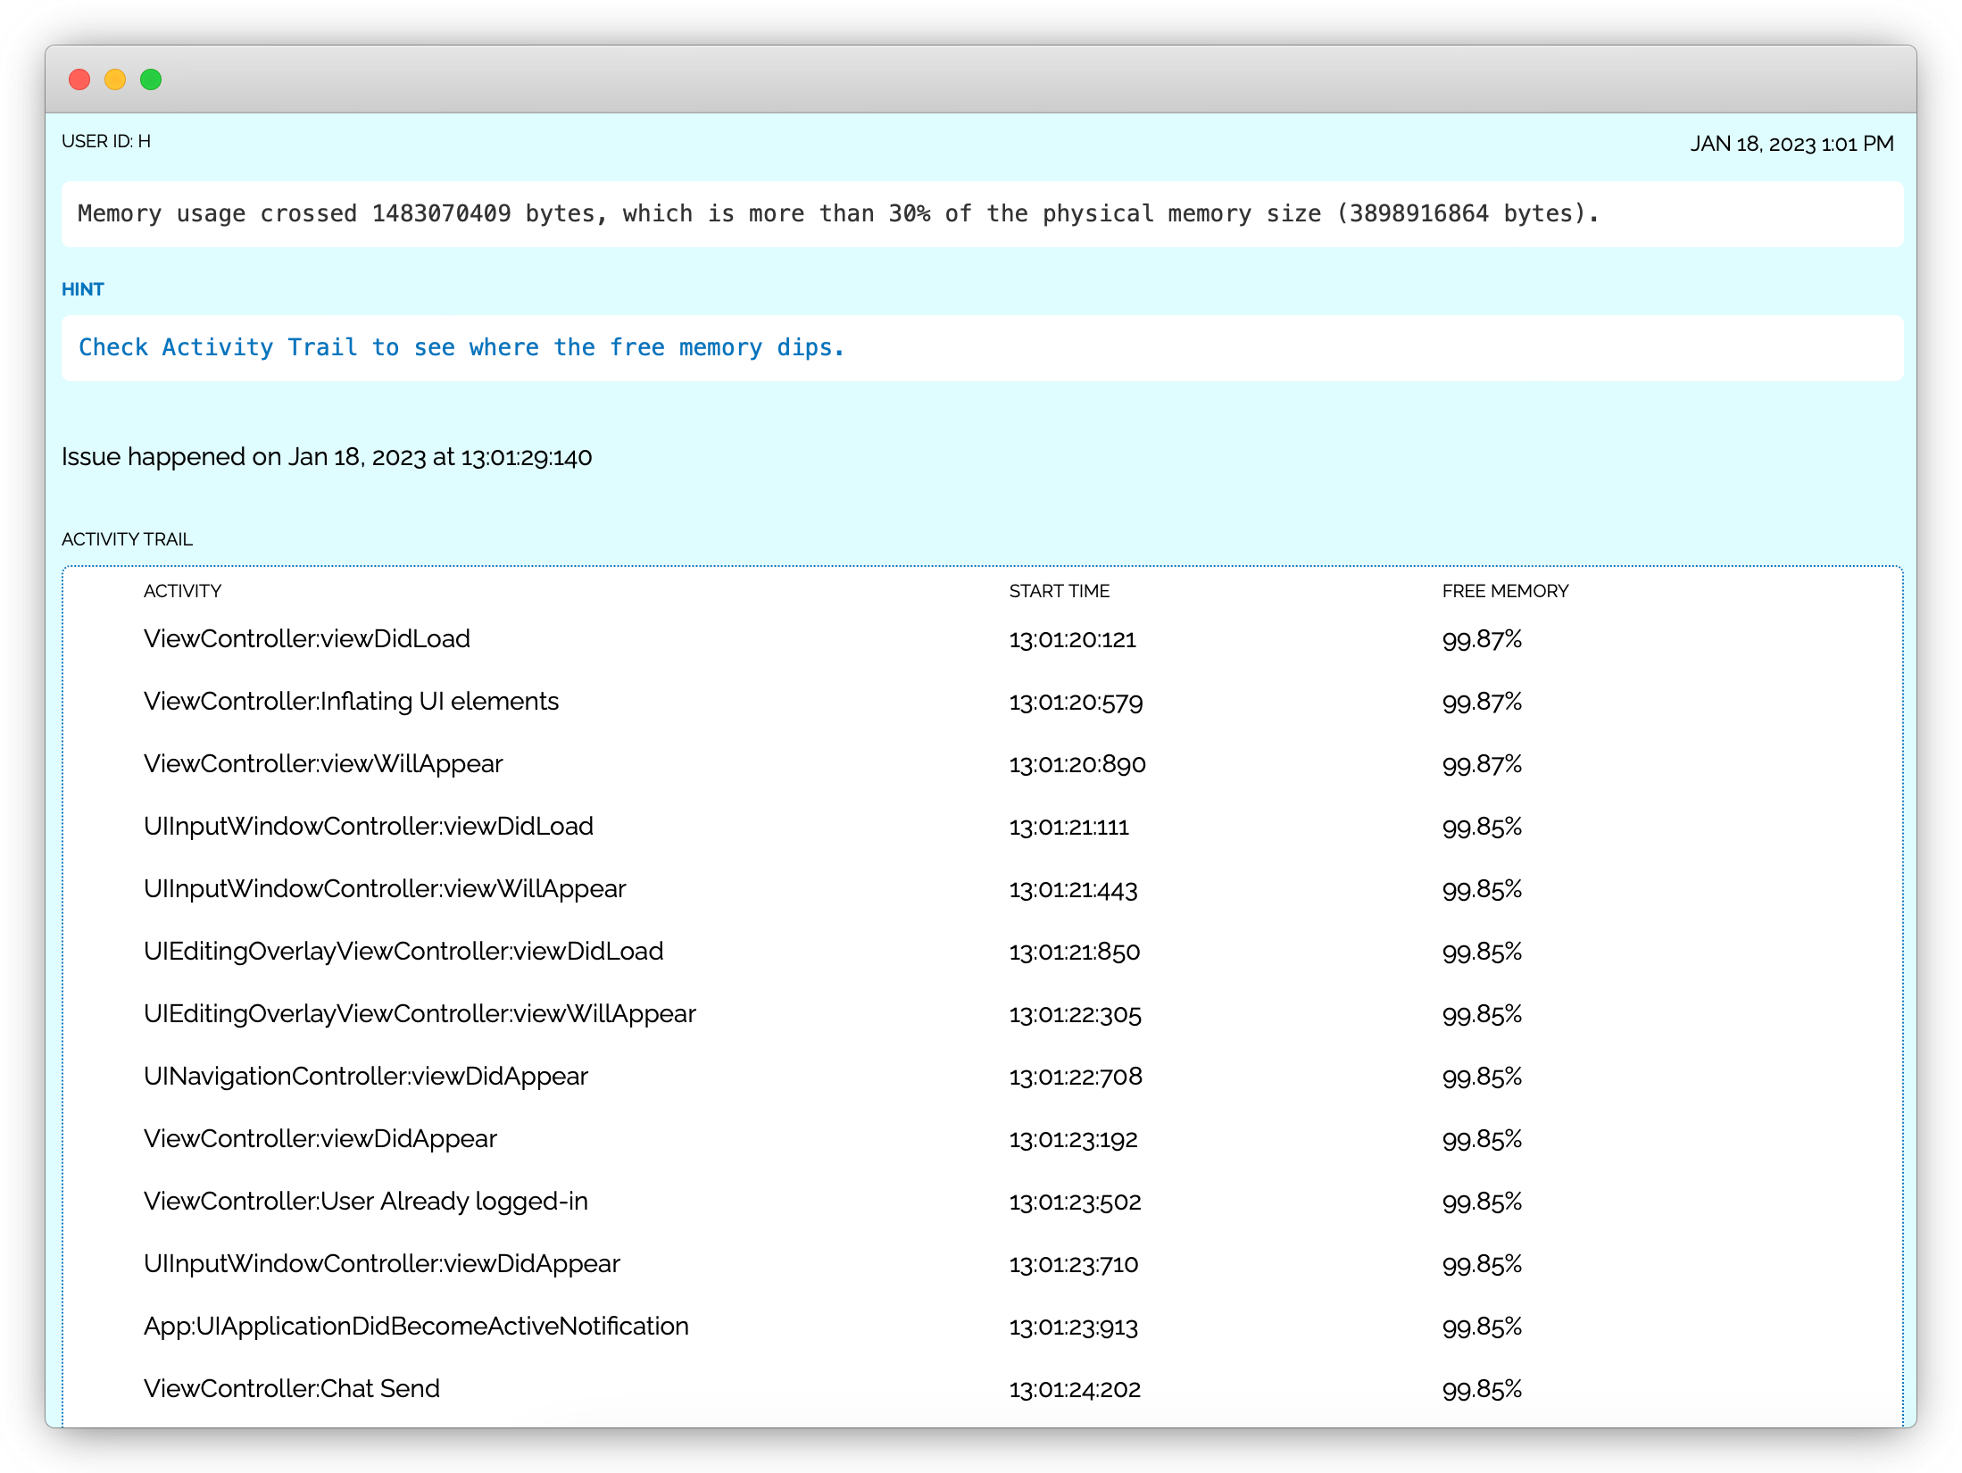Select UIEditingOverlayViewController:viewDidLoad entry
This screenshot has width=1962, height=1473.
click(403, 952)
